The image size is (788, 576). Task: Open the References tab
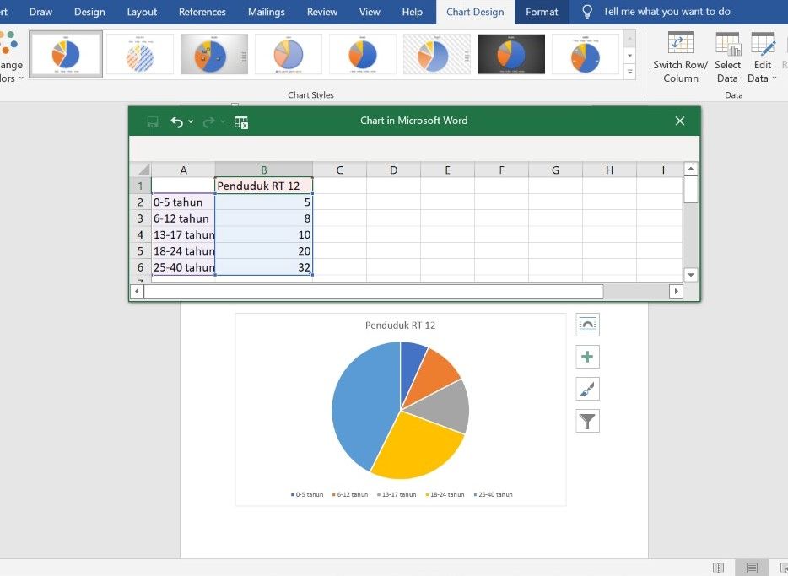(202, 12)
